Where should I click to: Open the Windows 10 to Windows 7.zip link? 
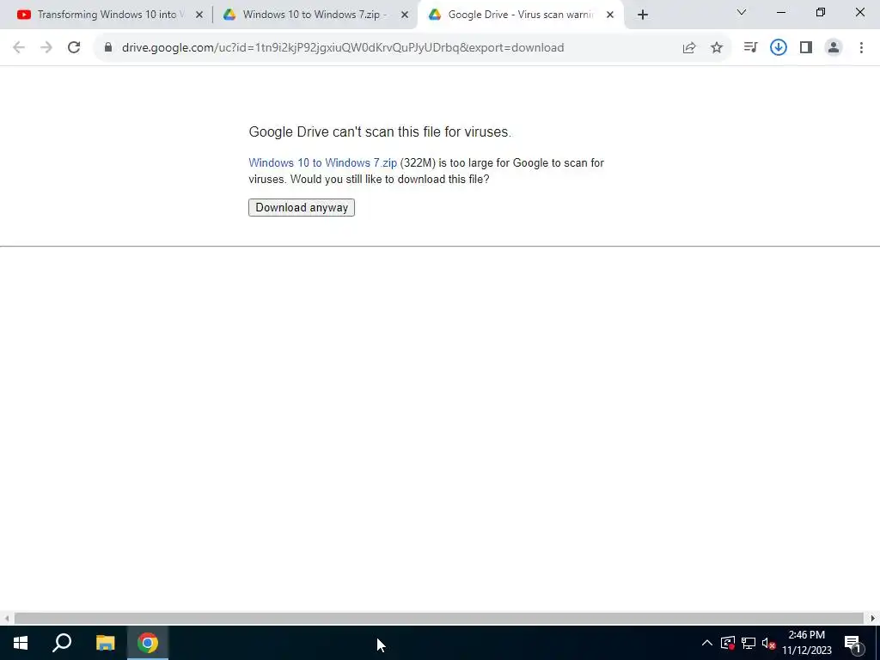pos(323,162)
